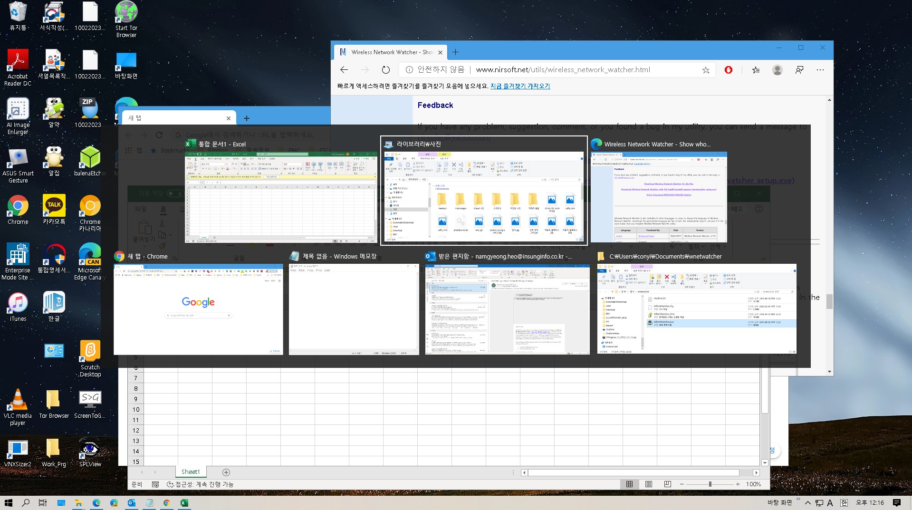
Task: Click the Excel zoom slider handle
Action: (x=710, y=484)
